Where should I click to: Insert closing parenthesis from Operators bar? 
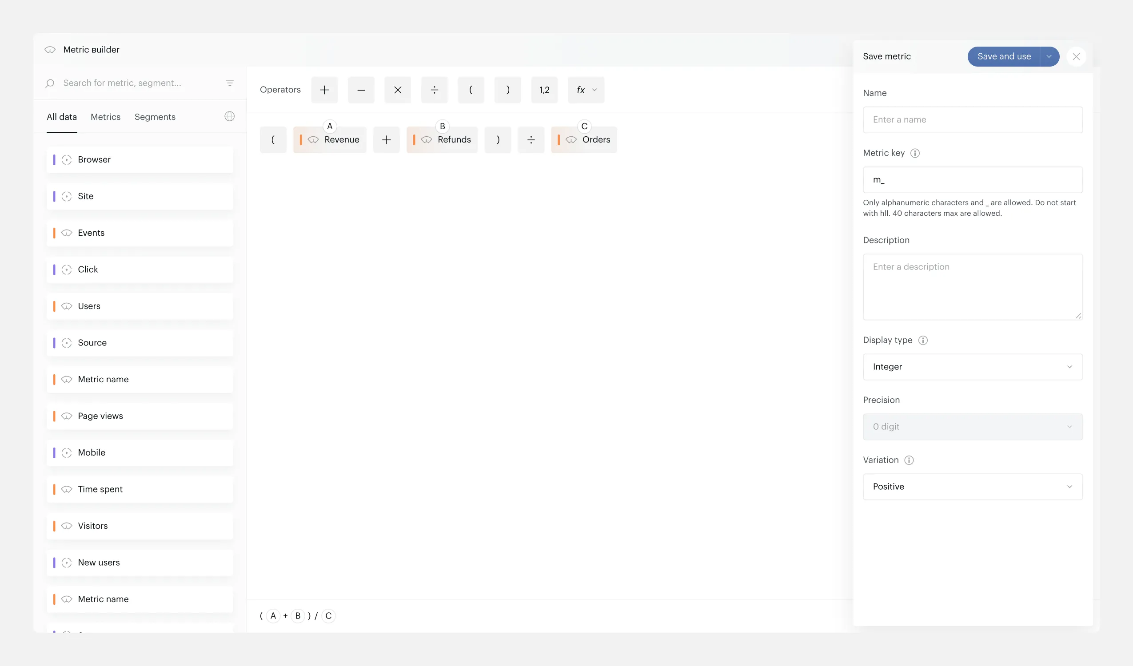[x=507, y=90]
